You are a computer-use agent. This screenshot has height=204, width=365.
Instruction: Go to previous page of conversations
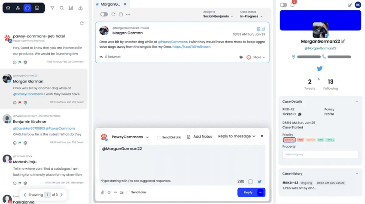click(24, 195)
